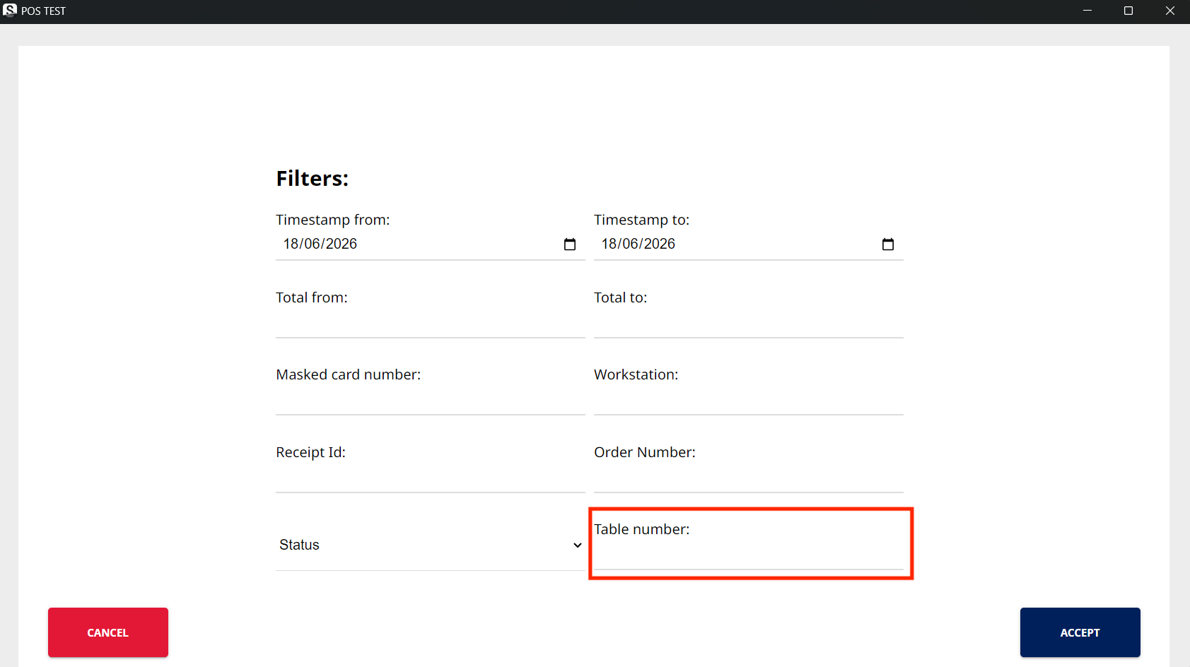
Task: Click the Timestamp from: label
Action: click(332, 220)
